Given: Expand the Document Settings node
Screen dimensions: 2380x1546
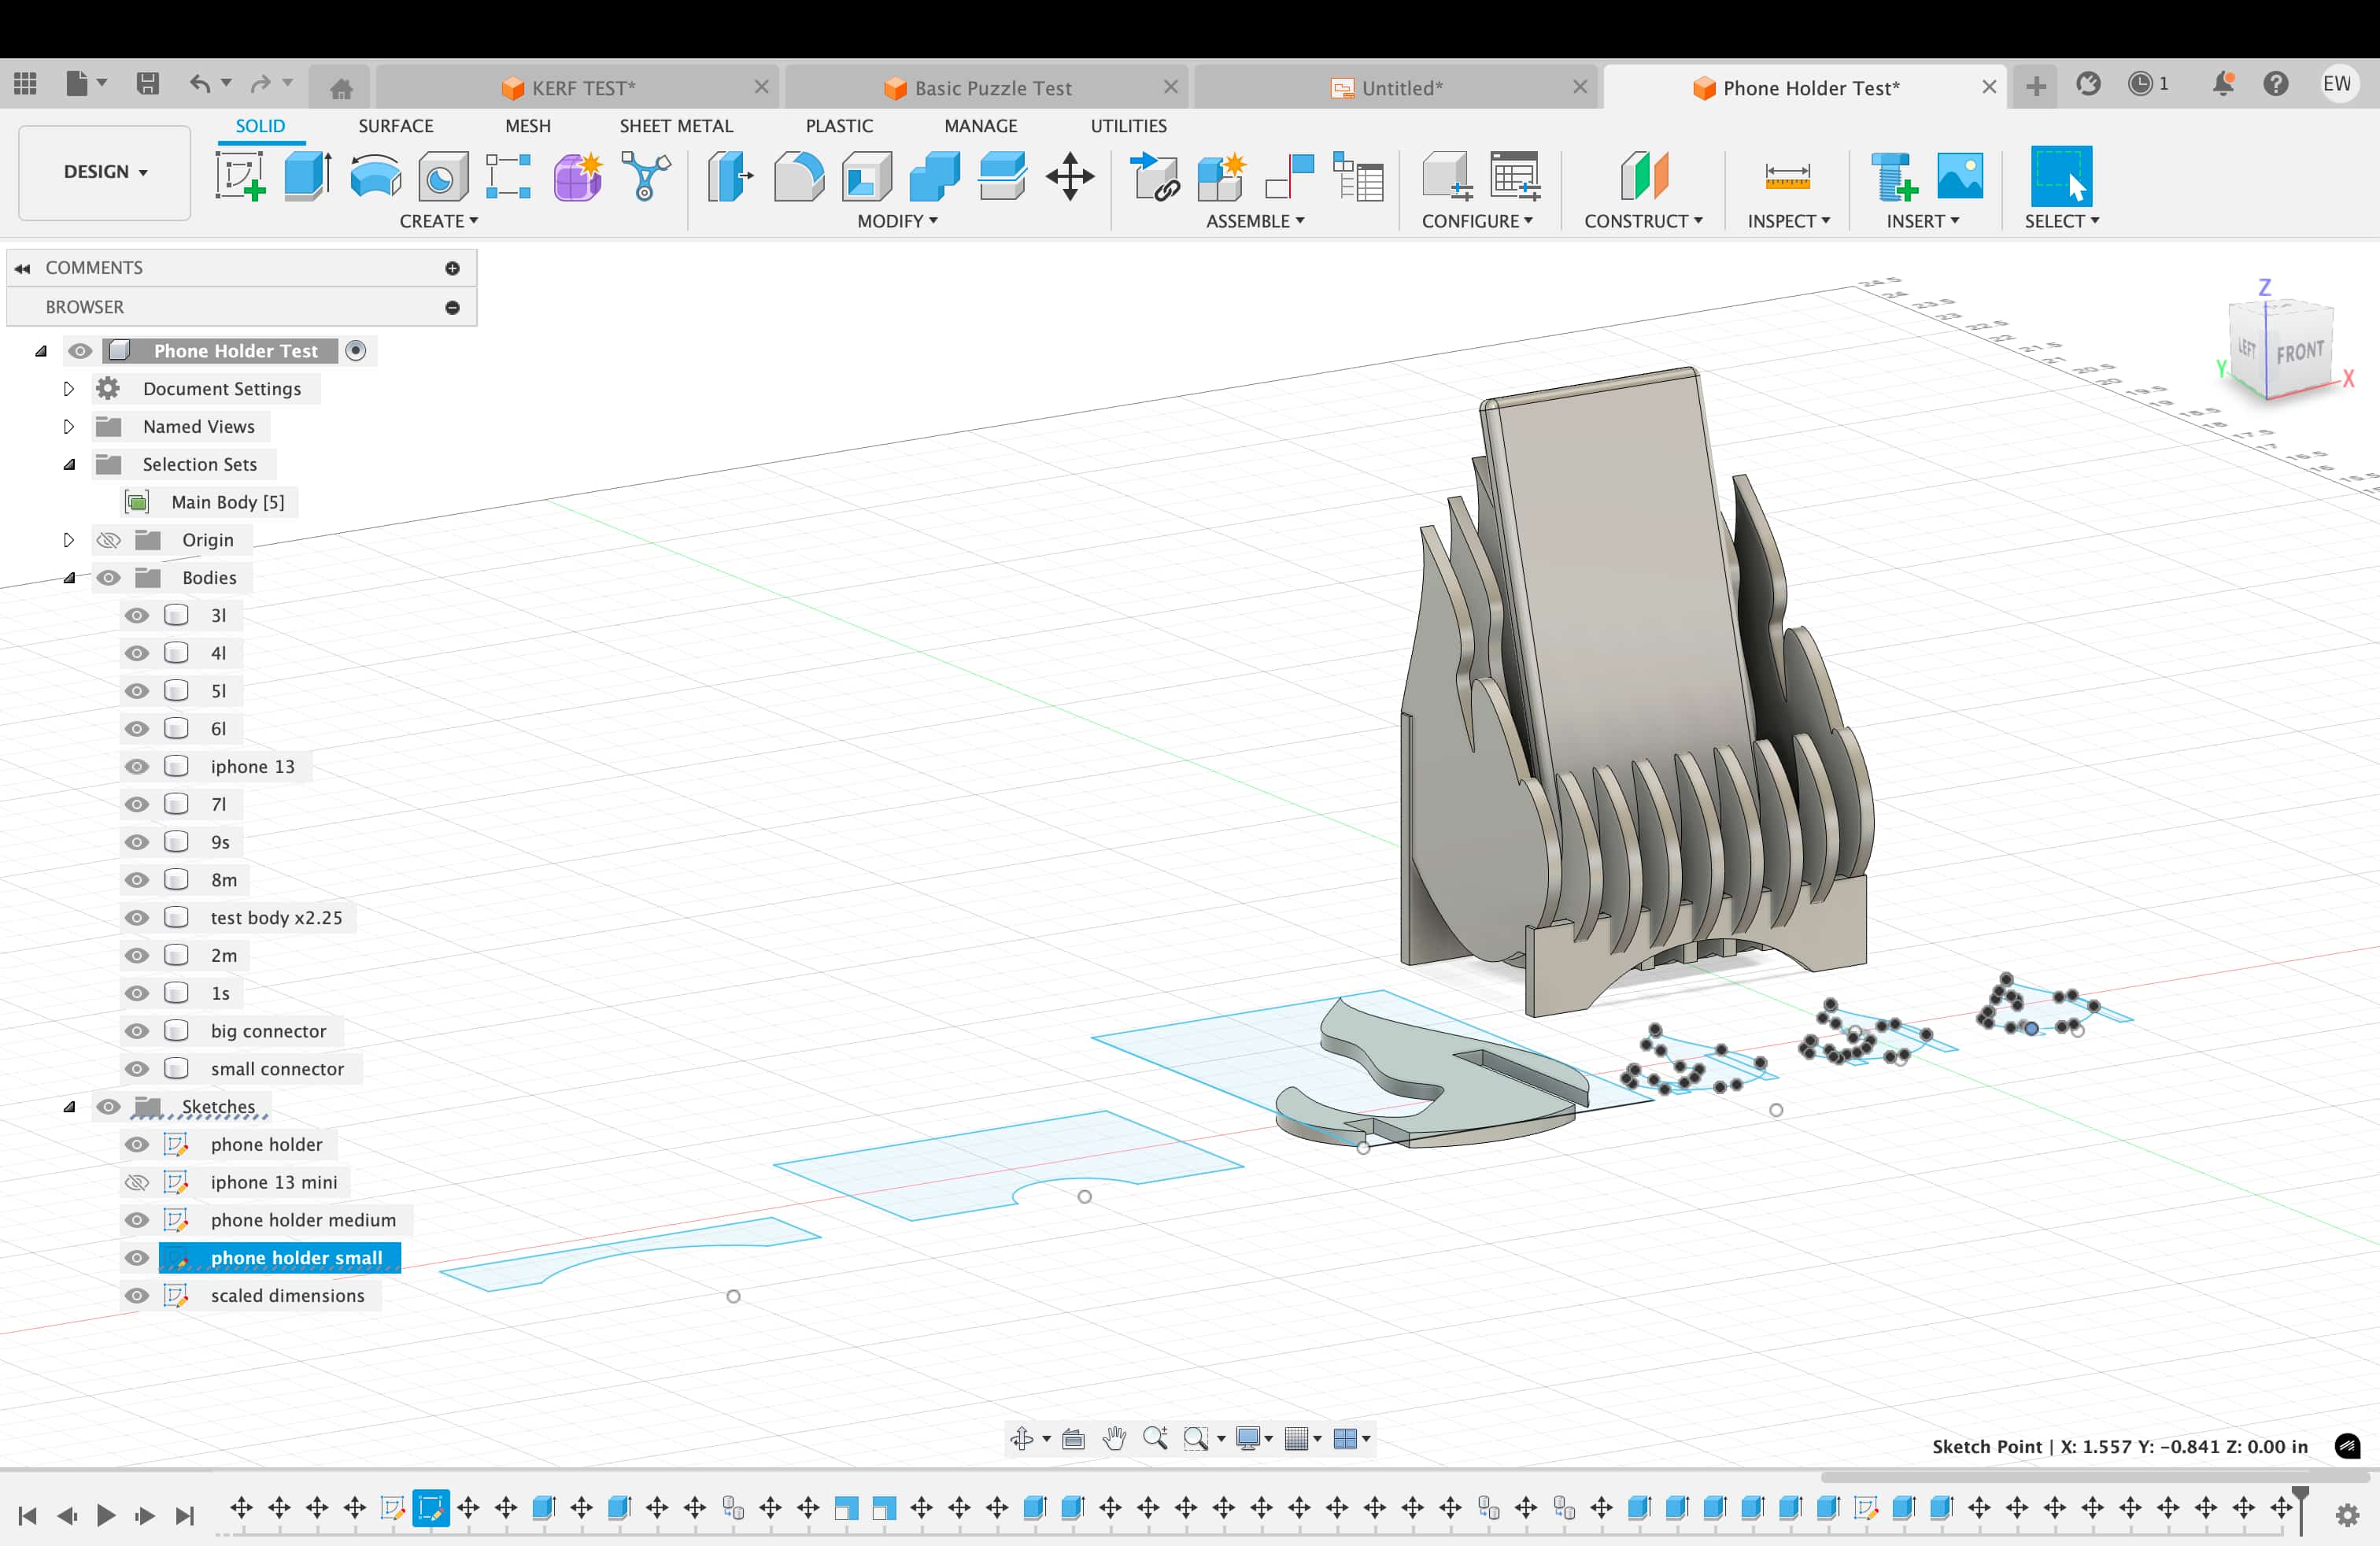Looking at the screenshot, I should (x=69, y=389).
